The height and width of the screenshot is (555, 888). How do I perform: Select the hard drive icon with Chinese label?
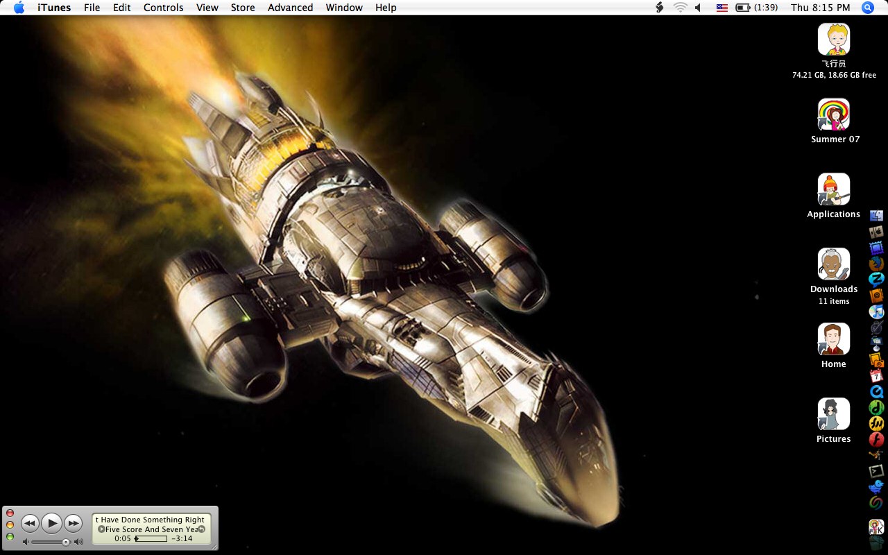click(834, 40)
